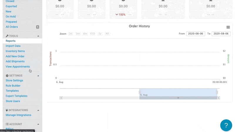Open the chart hamburger menu icon
Image resolution: width=235 pixels, height=132 pixels.
coord(228,27)
